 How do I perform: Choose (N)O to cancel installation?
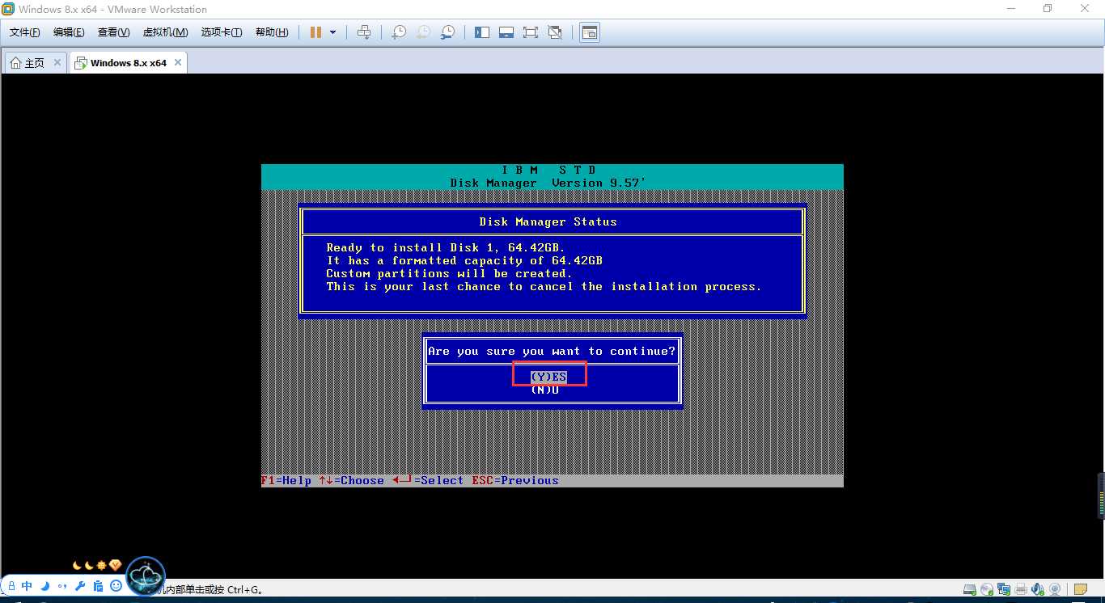pyautogui.click(x=545, y=390)
